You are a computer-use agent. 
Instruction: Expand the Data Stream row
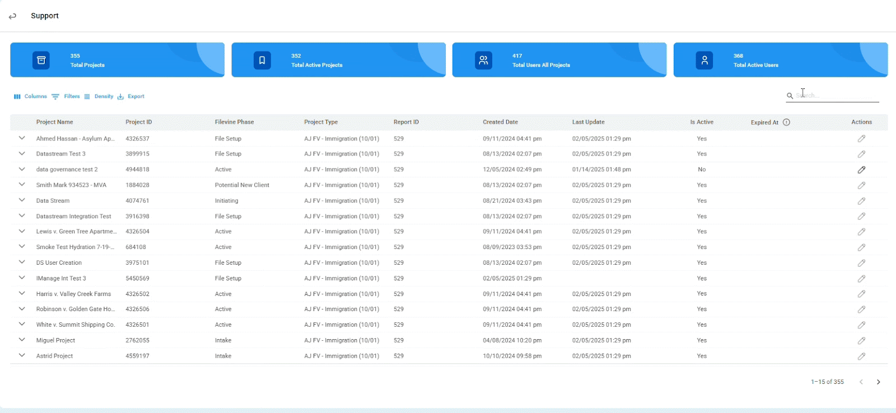click(22, 200)
